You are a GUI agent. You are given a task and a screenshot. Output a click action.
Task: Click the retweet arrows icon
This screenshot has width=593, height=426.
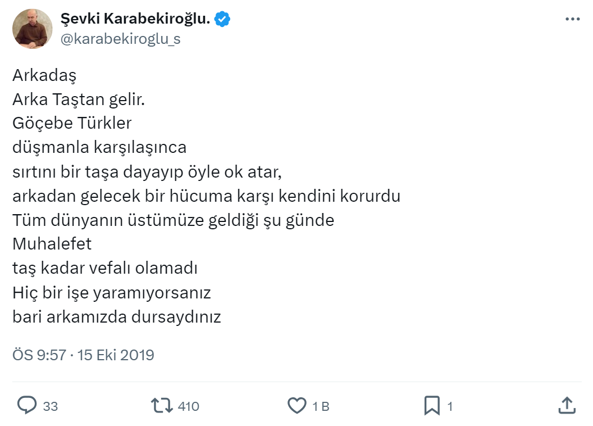162,405
